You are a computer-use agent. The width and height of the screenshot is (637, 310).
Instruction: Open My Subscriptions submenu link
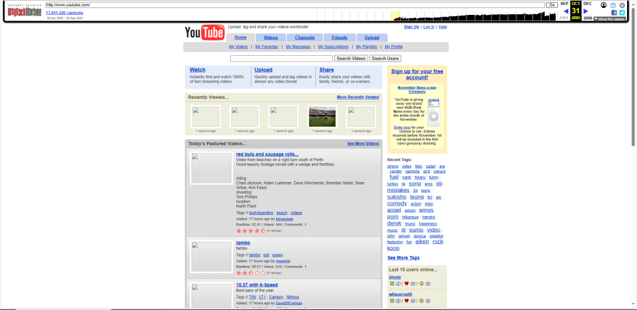point(333,47)
